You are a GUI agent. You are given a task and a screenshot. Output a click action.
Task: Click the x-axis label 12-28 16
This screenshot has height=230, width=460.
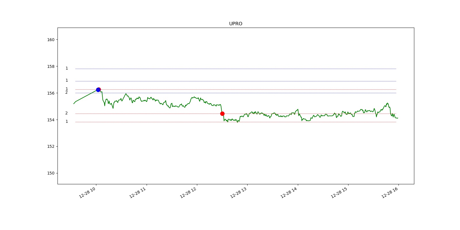click(x=390, y=192)
